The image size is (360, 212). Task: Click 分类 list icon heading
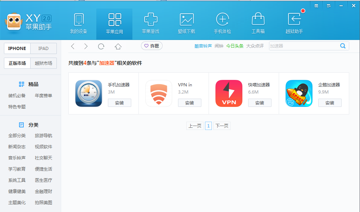tap(21, 125)
